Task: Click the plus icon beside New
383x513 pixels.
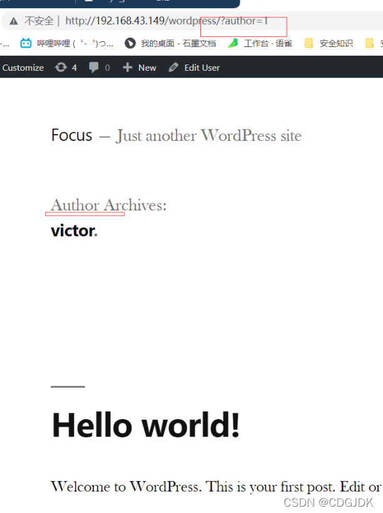Action: pyautogui.click(x=128, y=68)
